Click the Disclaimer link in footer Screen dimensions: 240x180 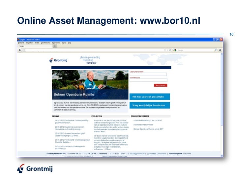point(162,154)
